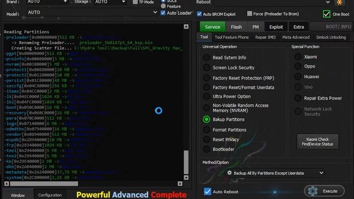
Task: Toggle TP Mode checkbox
Action: pyautogui.click(x=135, y=2)
